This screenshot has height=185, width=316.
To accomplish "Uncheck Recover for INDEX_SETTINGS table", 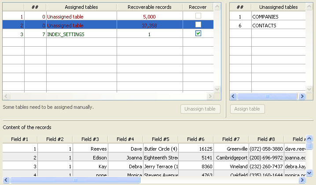I will click(x=198, y=33).
